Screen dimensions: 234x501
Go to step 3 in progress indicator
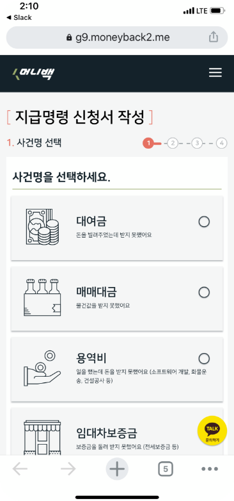197,143
